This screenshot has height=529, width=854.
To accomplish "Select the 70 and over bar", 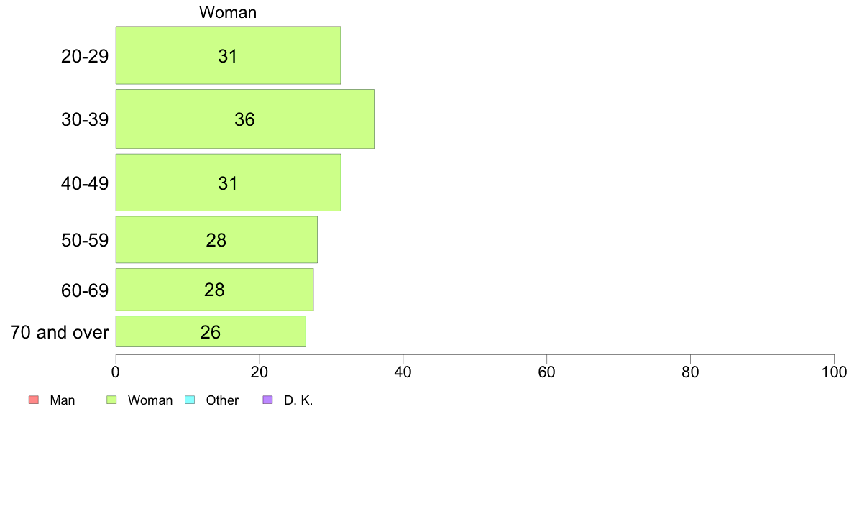I will point(211,331).
